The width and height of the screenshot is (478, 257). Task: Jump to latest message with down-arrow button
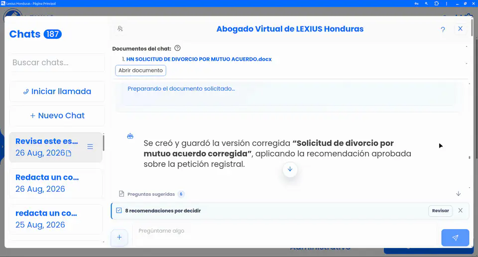[x=290, y=169]
